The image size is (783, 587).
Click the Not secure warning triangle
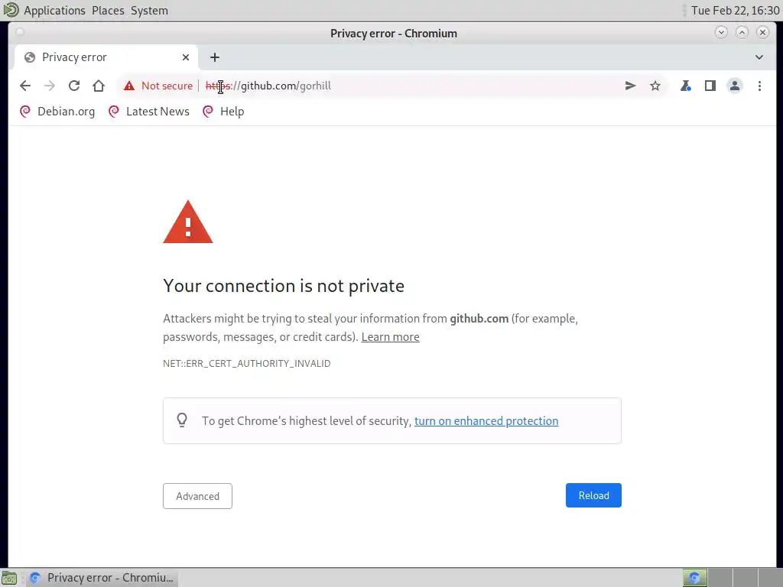[129, 86]
